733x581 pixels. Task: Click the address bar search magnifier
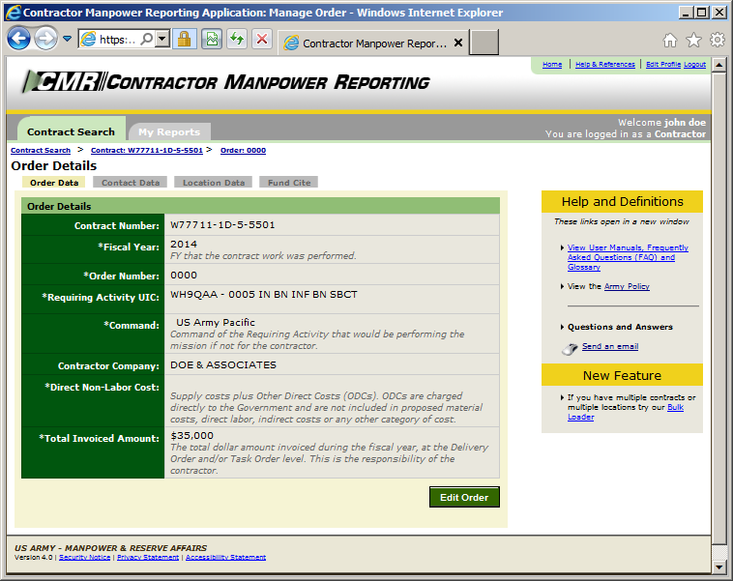click(147, 40)
